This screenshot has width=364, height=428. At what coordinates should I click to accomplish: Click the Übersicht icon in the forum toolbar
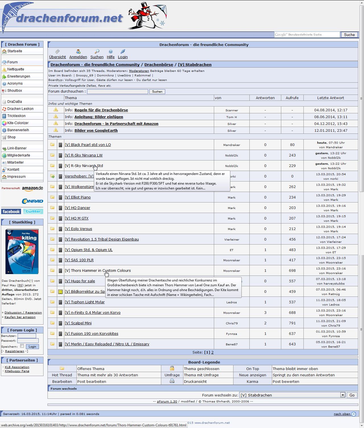pos(57,51)
